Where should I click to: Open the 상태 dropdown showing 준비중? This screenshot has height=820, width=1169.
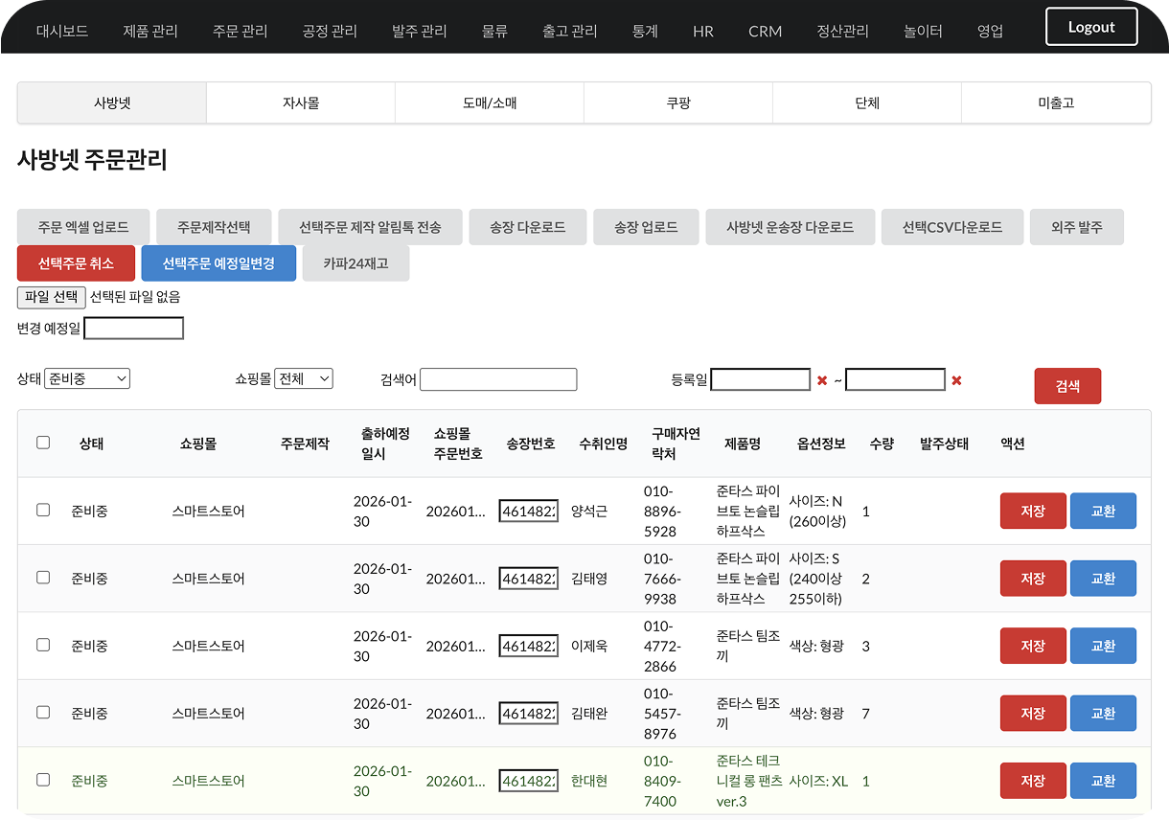point(86,379)
